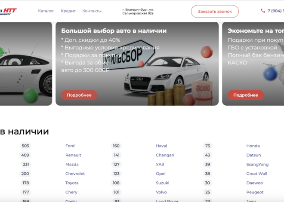Click the 141 count badge for Renault
This screenshot has height=202, width=284.
coord(117,155)
